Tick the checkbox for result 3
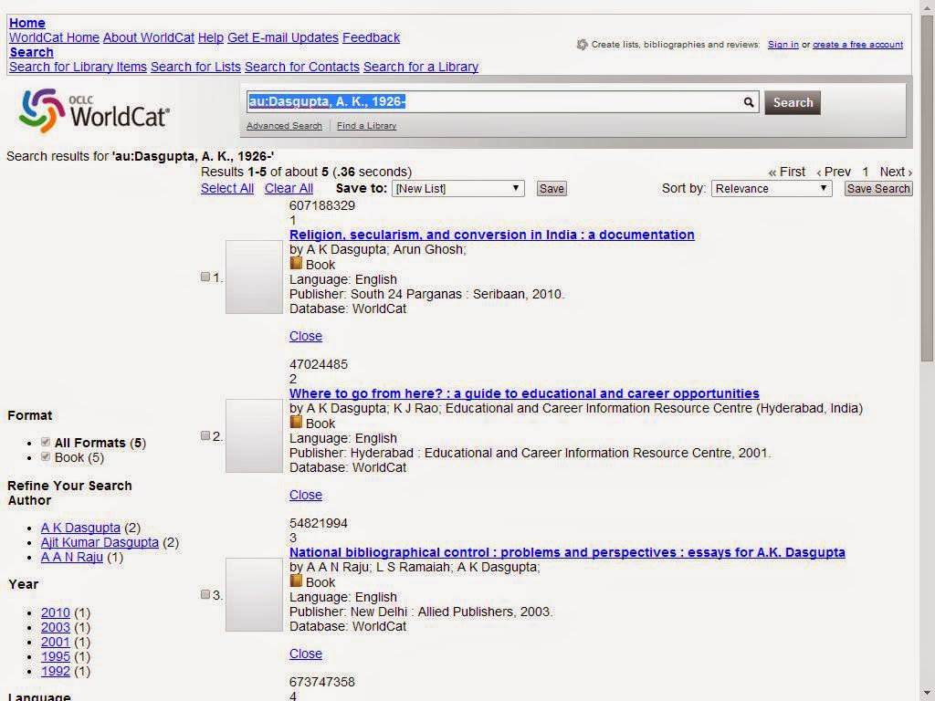Viewport: 935px width, 701px height. pos(205,594)
